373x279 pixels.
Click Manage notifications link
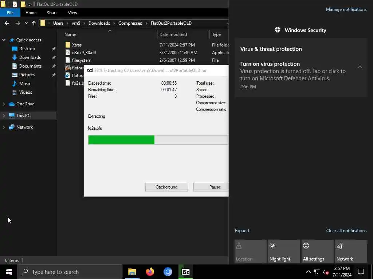click(x=346, y=9)
